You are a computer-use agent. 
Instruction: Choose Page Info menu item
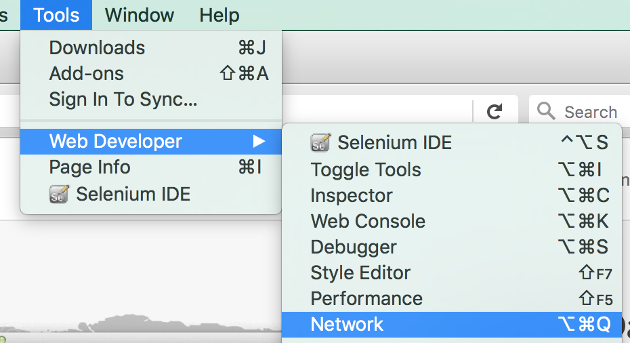(x=150, y=167)
